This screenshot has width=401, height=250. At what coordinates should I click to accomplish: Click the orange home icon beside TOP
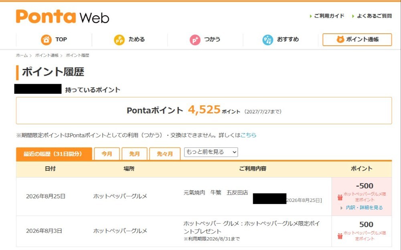[x=46, y=40]
